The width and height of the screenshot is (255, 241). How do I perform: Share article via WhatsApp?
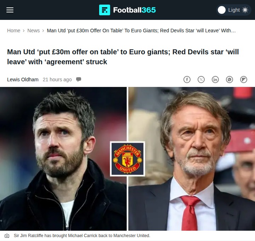229,80
